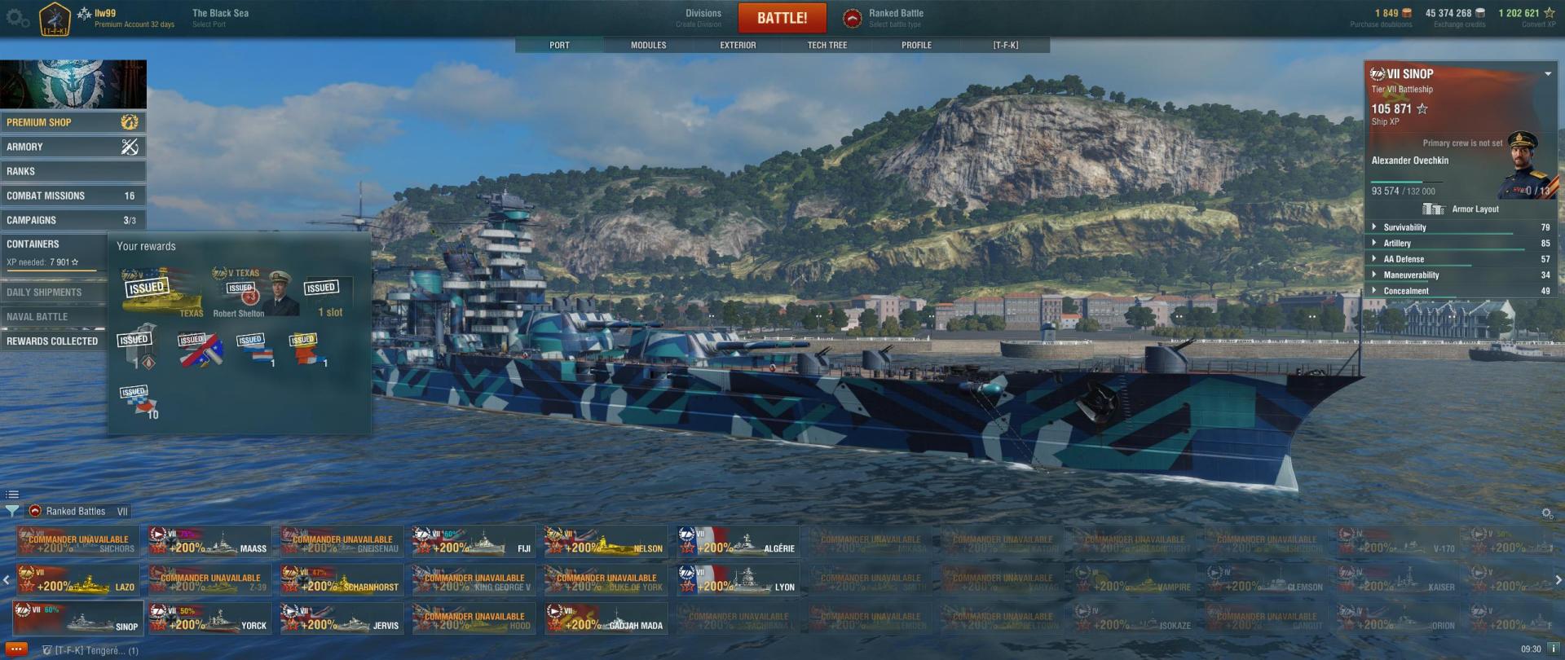The height and width of the screenshot is (660, 1565).
Task: Click the ship filter funnel icon
Action: click(11, 512)
